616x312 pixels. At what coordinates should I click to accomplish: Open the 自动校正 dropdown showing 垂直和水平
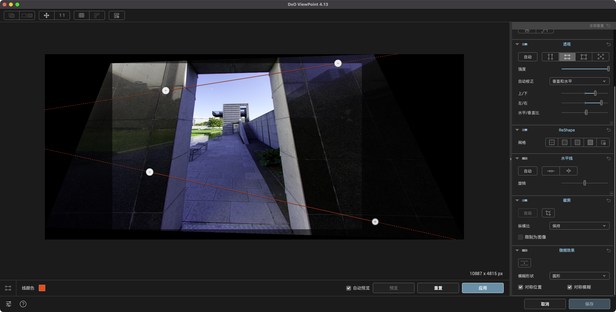point(579,81)
